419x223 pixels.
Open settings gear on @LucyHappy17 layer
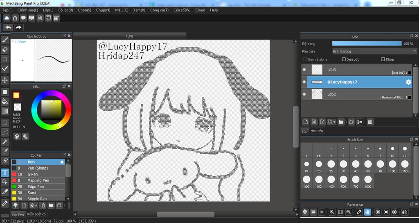(408, 82)
